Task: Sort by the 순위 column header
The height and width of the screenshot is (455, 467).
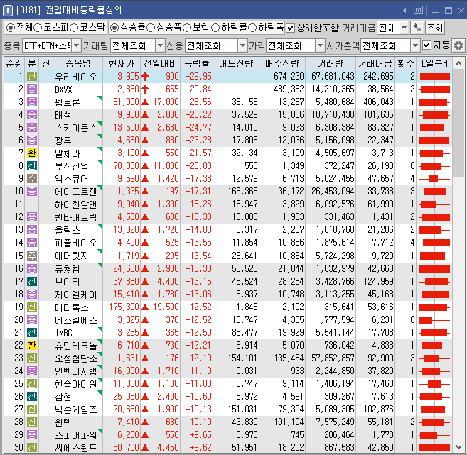Action: tap(14, 63)
